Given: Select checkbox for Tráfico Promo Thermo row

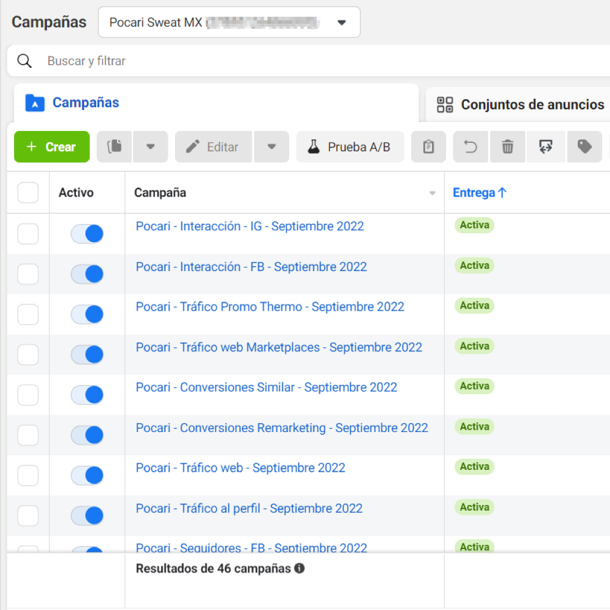Looking at the screenshot, I should coord(28,315).
